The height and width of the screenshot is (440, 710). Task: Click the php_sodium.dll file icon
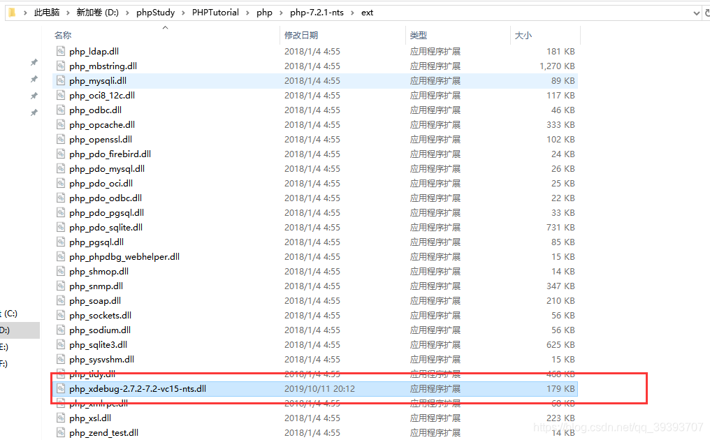(x=61, y=330)
